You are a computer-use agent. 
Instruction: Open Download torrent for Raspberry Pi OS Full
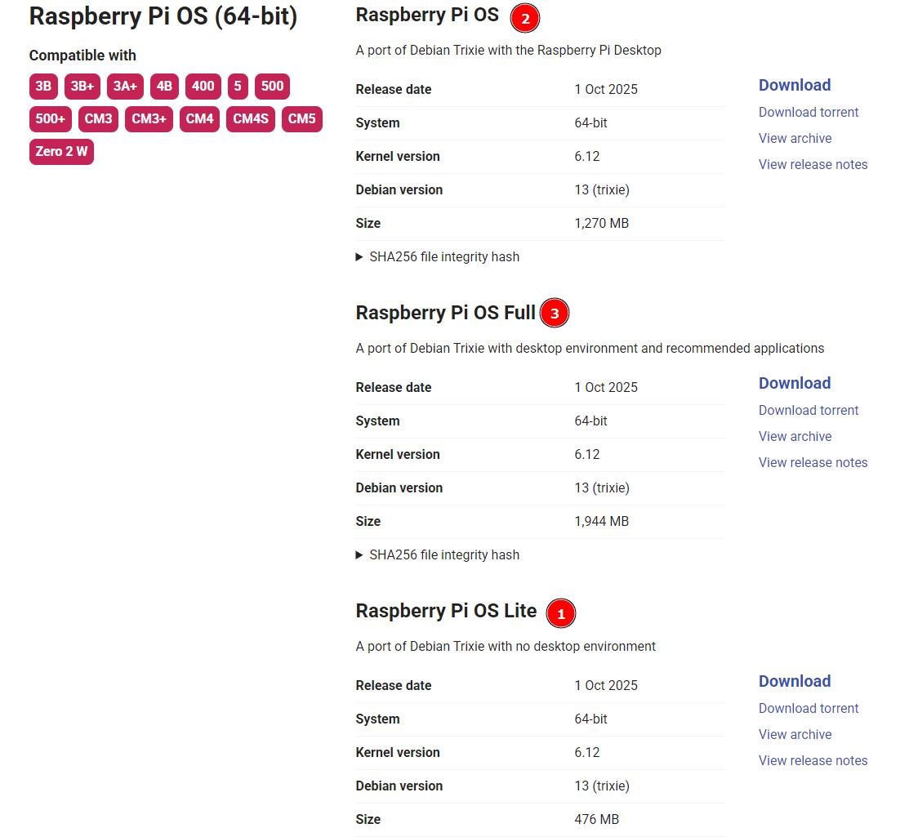(808, 410)
